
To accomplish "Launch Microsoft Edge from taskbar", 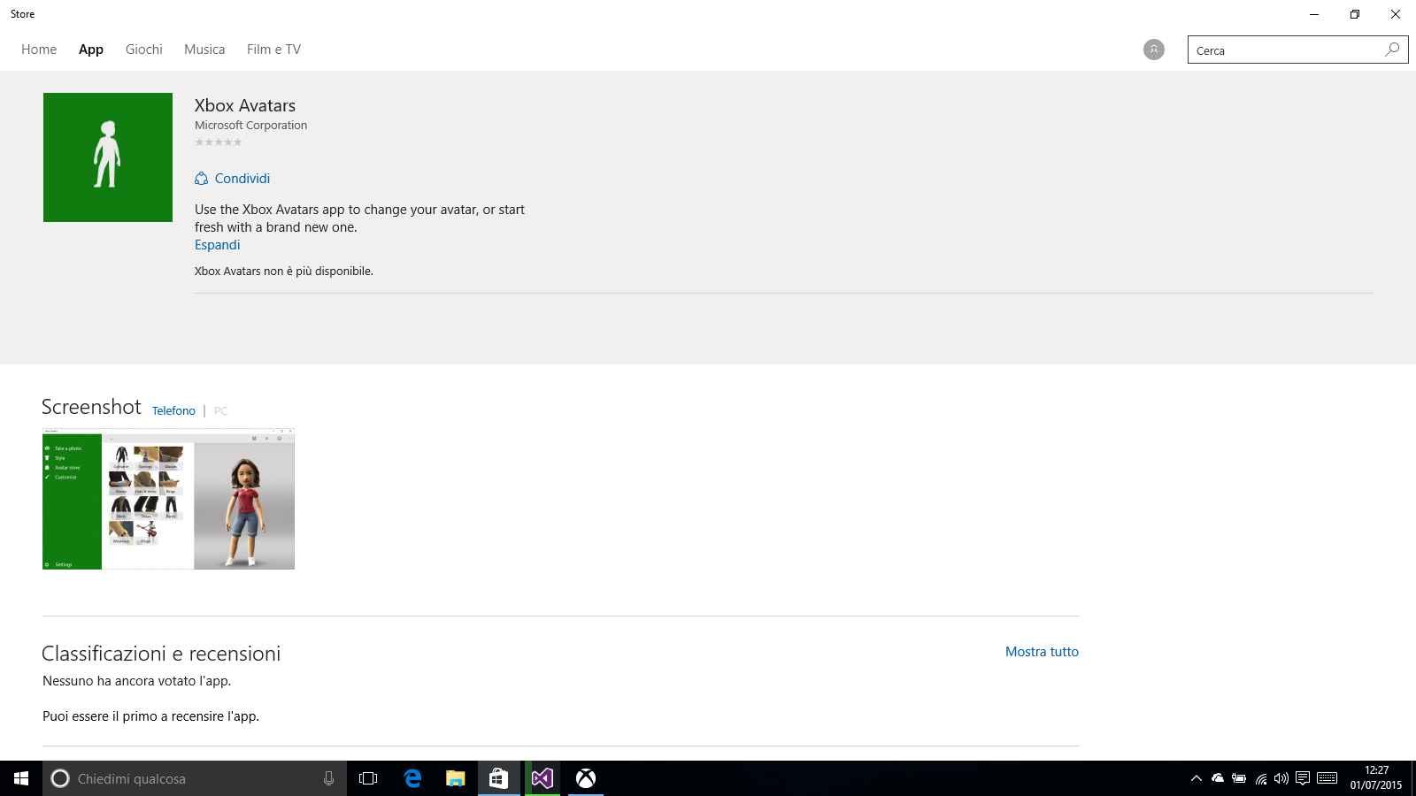I will [412, 778].
